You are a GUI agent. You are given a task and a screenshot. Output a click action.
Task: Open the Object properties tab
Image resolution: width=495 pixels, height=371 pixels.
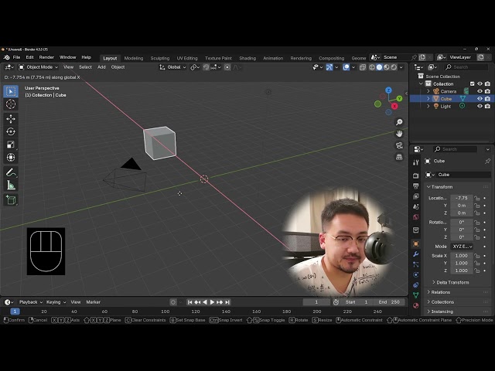tap(416, 244)
